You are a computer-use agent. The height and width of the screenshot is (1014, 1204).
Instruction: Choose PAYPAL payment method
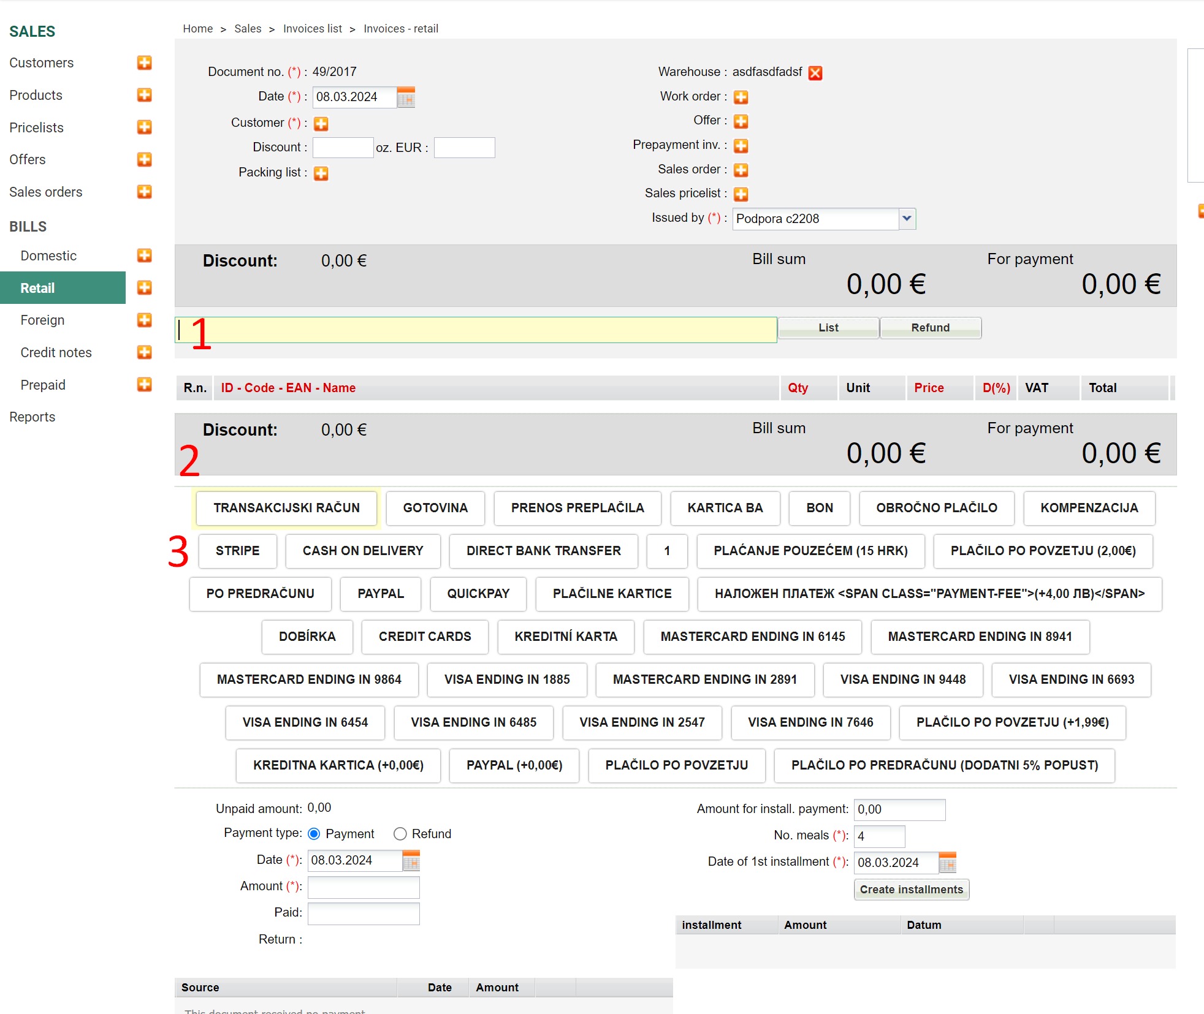click(381, 594)
